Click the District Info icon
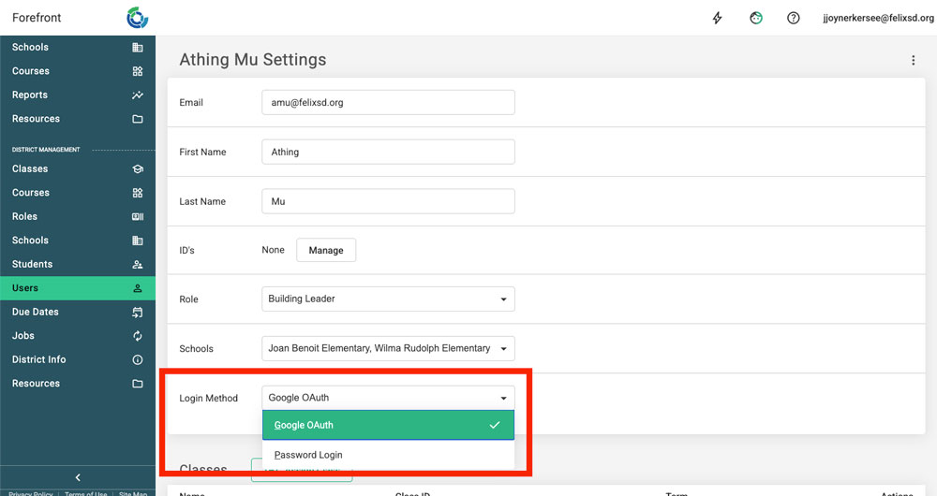This screenshot has height=496, width=937. pyautogui.click(x=138, y=359)
